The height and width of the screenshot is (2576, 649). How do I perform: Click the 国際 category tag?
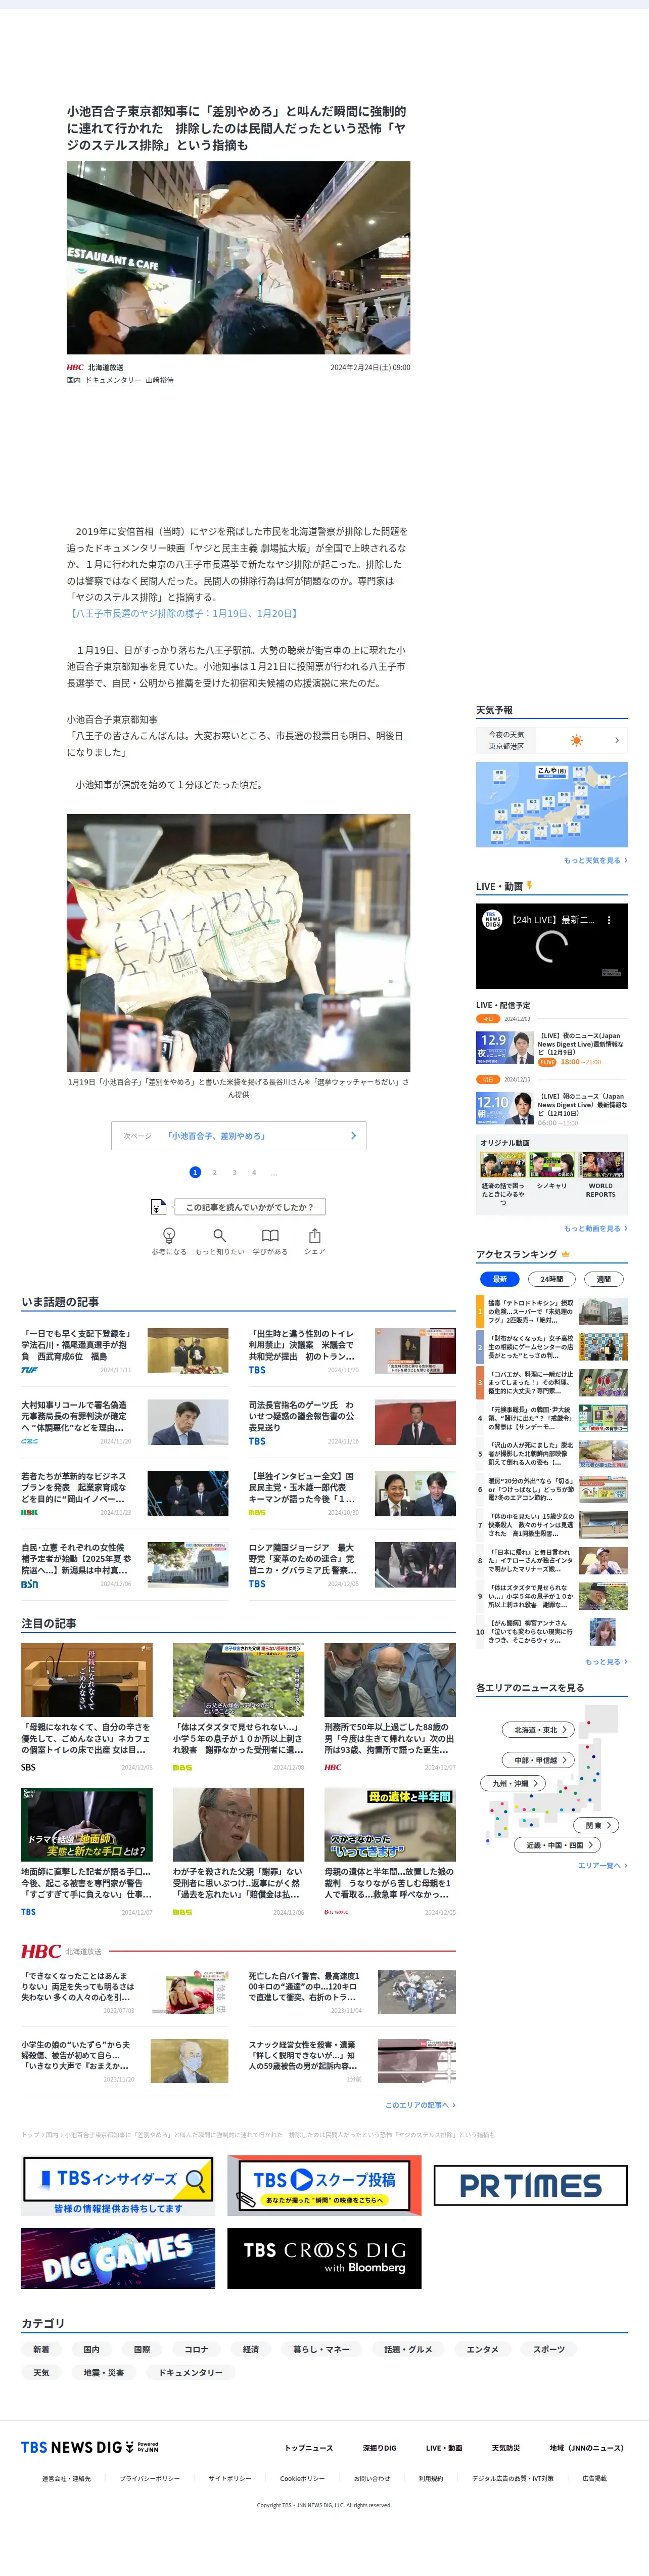click(x=142, y=2349)
